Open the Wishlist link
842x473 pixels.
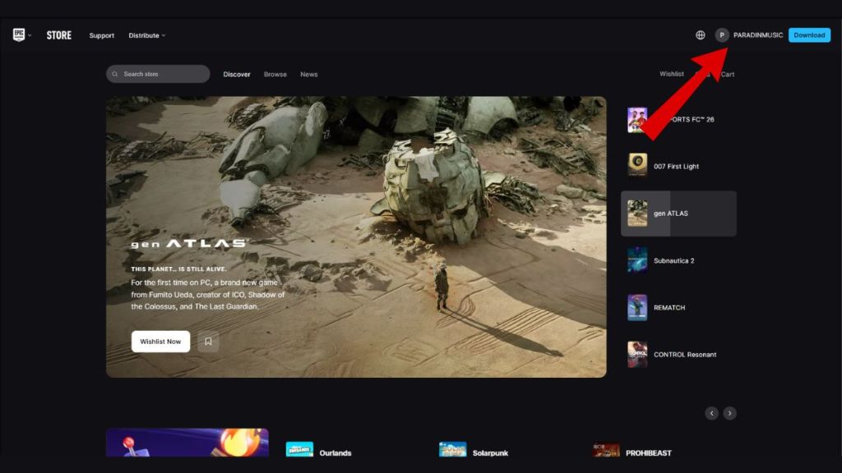671,74
